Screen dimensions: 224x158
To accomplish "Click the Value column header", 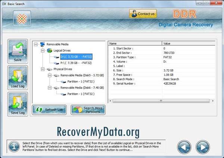I will pyautogui.click(x=189, y=43).
